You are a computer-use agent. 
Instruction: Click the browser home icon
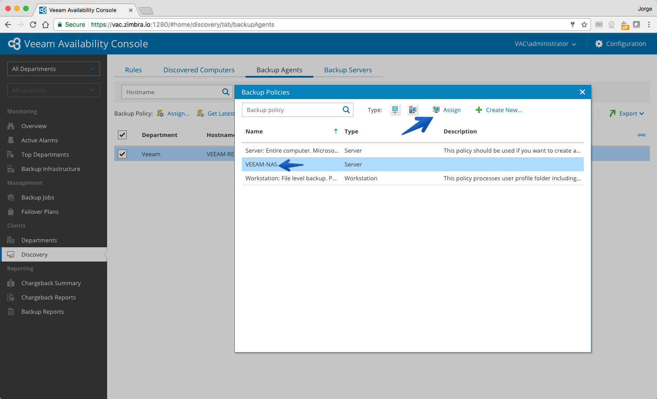click(x=46, y=25)
